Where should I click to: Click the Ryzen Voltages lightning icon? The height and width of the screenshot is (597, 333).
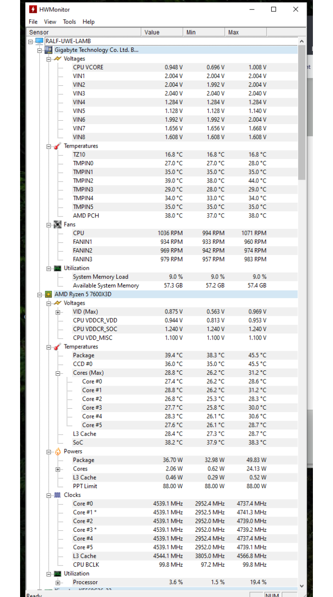(x=57, y=303)
